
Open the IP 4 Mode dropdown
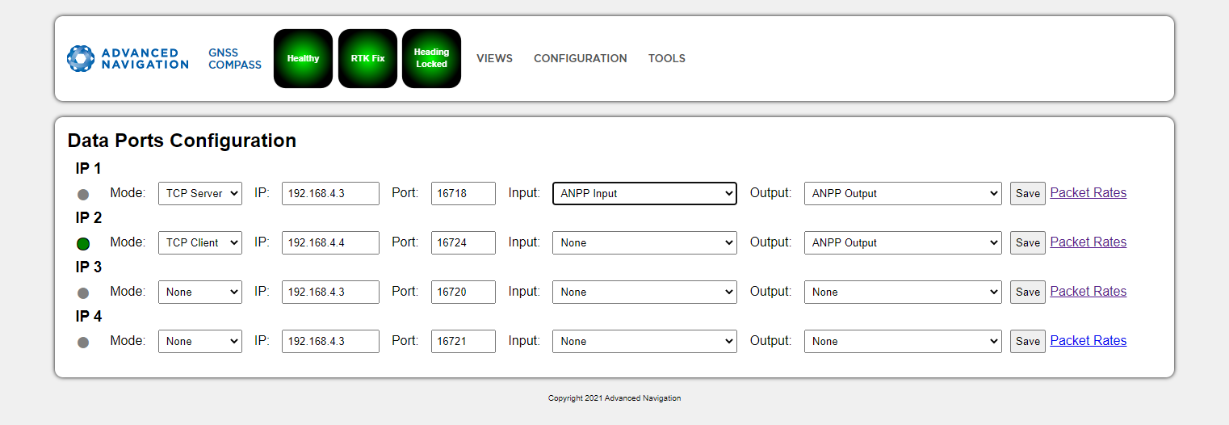tap(200, 341)
